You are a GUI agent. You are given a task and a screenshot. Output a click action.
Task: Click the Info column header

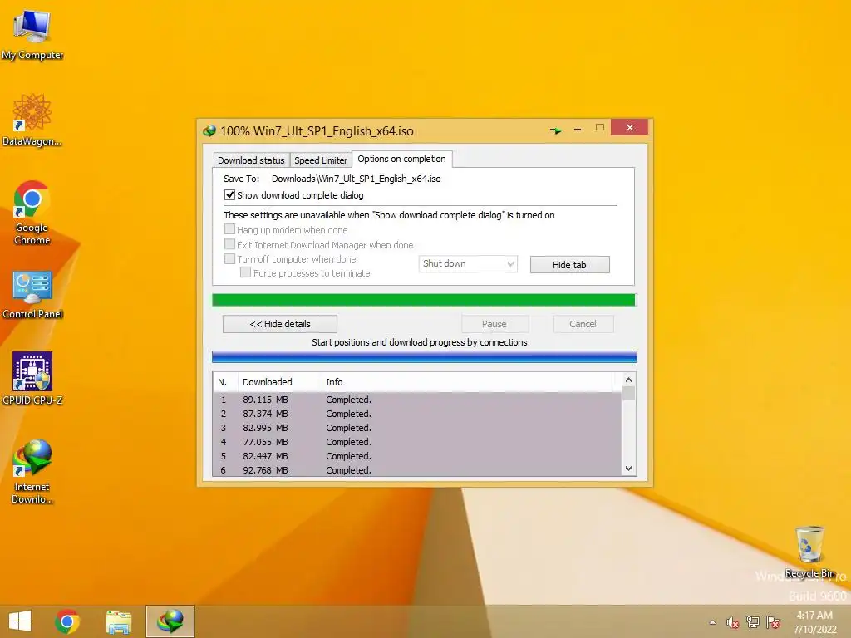click(x=467, y=382)
